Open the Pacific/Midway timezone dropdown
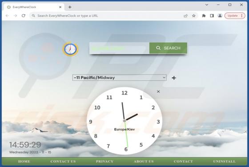Screen dimensions: 249x167 [x=120, y=78]
